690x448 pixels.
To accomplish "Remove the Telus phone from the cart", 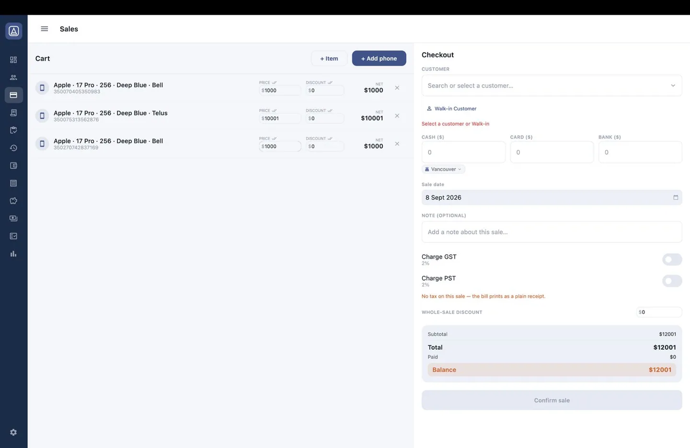I will (397, 116).
